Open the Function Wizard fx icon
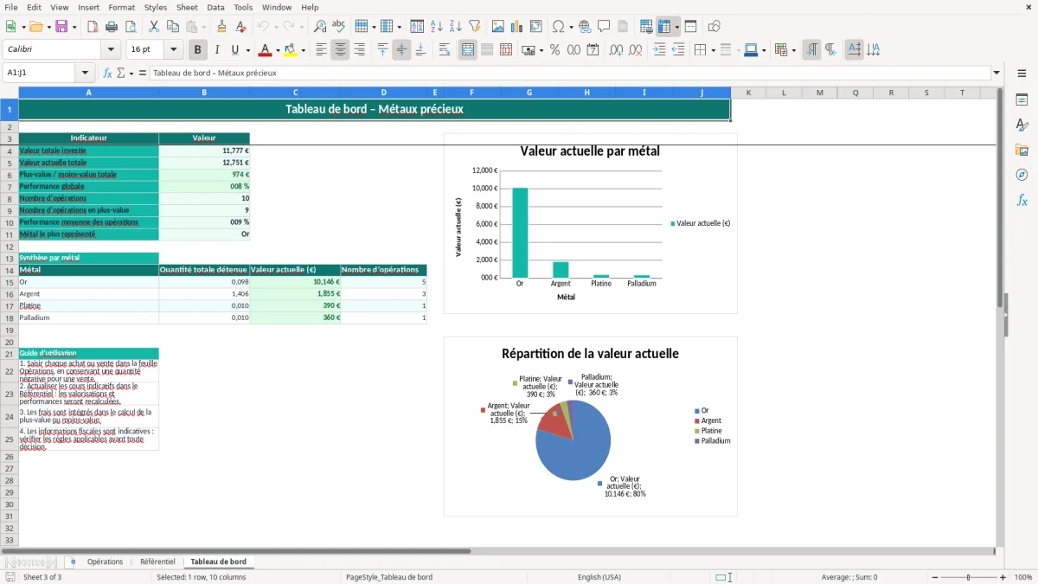This screenshot has height=584, width=1038. (x=108, y=73)
